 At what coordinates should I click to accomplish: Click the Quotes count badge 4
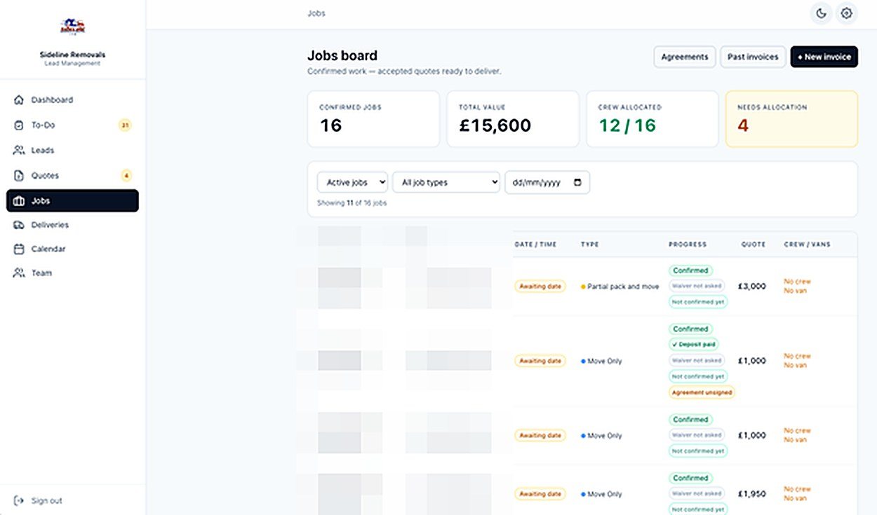pos(126,176)
